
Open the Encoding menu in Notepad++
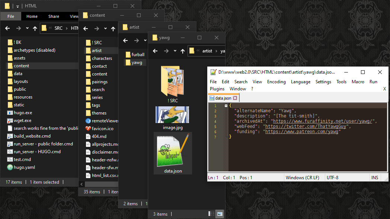tap(276, 82)
